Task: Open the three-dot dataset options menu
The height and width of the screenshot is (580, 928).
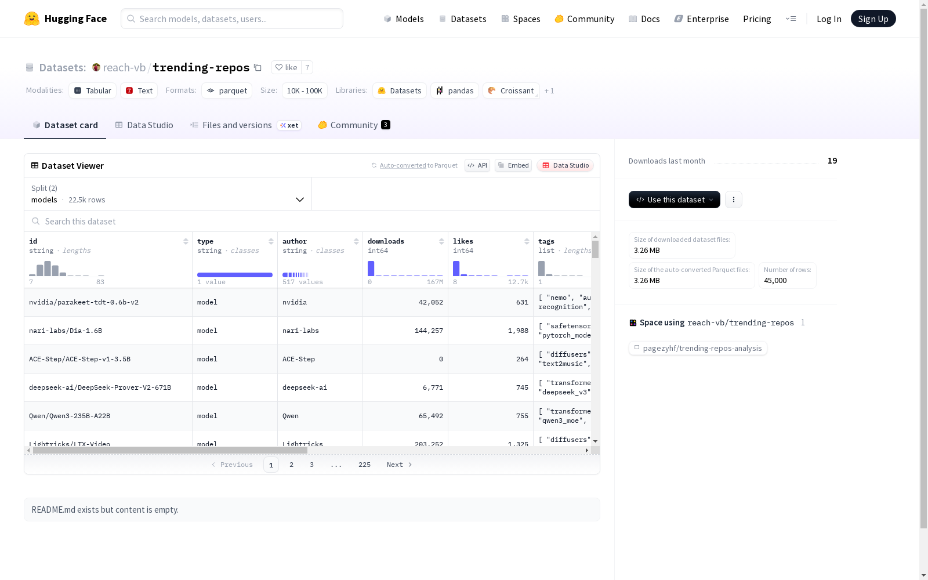Action: click(734, 200)
